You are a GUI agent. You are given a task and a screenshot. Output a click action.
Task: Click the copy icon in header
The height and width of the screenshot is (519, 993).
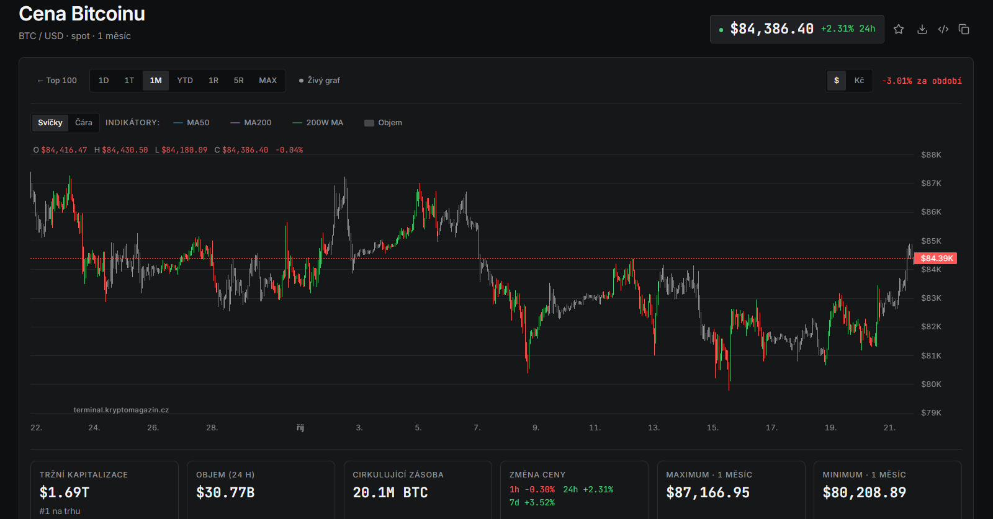click(964, 29)
